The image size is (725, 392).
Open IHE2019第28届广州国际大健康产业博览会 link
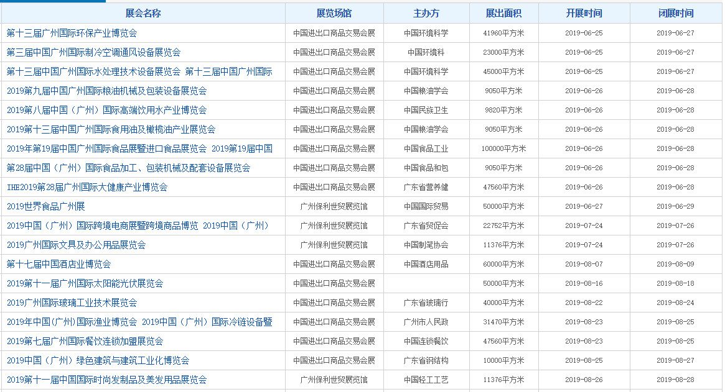coord(87,188)
